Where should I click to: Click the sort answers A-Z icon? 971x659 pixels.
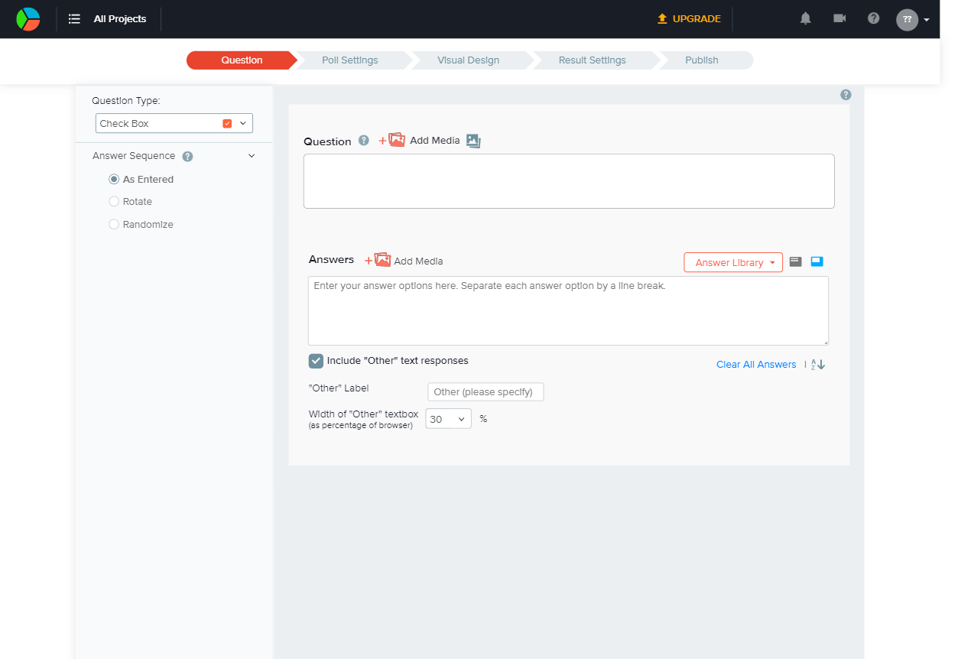pos(818,365)
